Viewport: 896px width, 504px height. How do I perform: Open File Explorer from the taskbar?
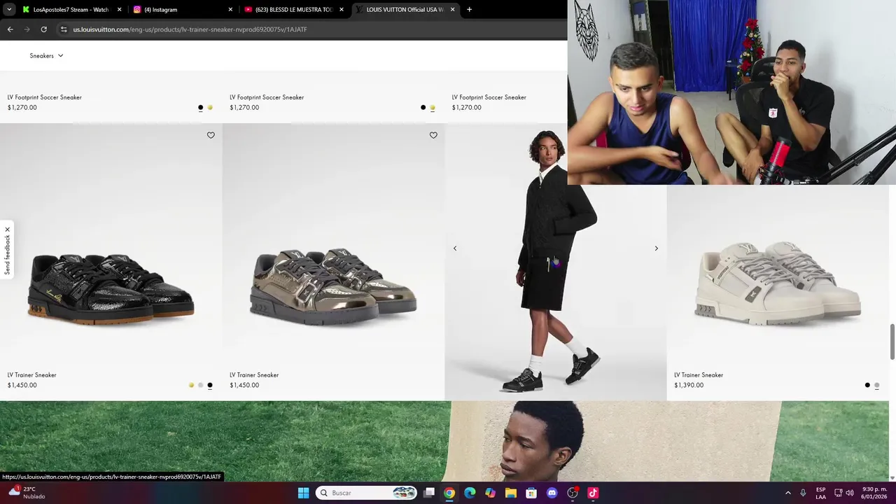511,493
